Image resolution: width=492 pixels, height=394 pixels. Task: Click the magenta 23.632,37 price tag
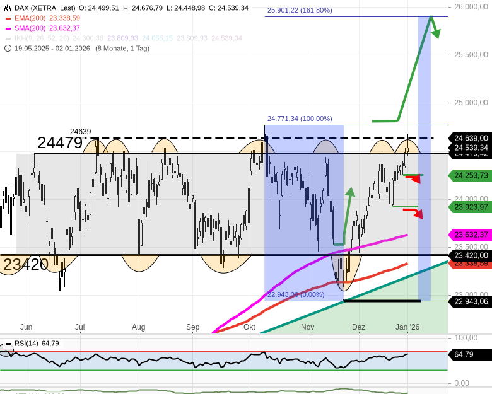(471, 235)
